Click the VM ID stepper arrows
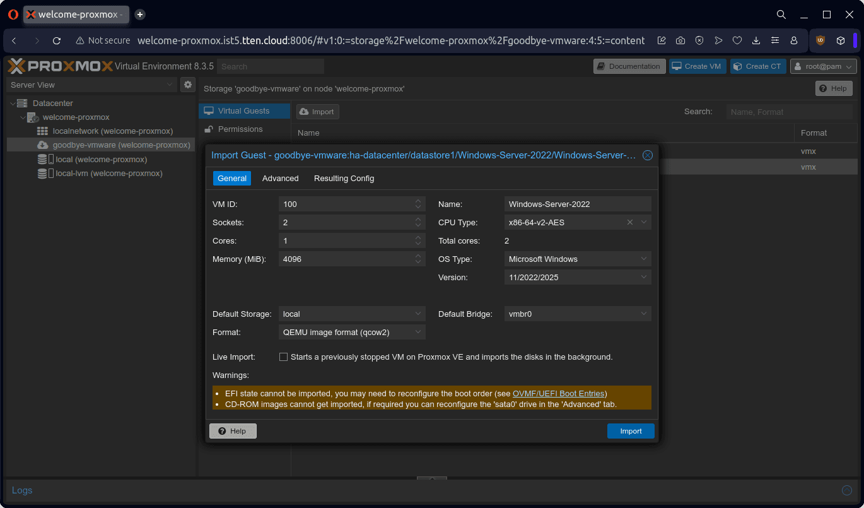864x508 pixels. [x=418, y=204]
